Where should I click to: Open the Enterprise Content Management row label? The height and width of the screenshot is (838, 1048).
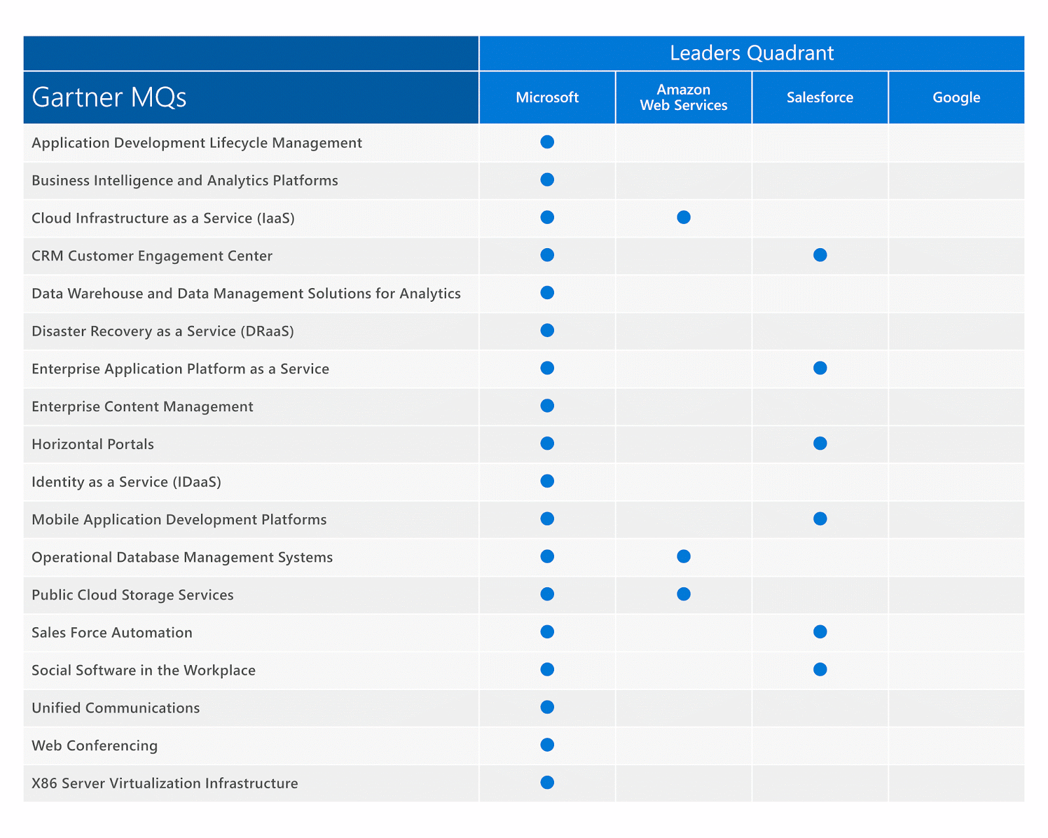click(x=141, y=406)
